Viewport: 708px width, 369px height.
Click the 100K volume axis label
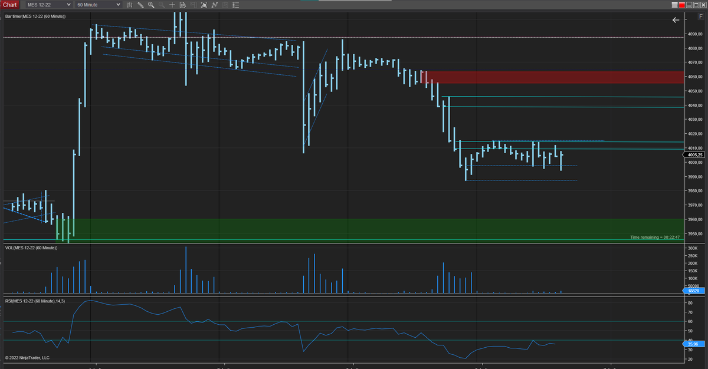[x=693, y=278]
